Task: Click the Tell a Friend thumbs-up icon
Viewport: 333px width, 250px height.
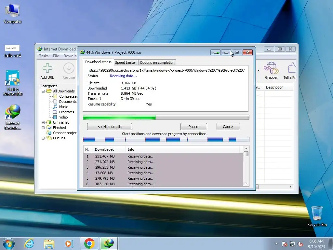Action: 292,68
